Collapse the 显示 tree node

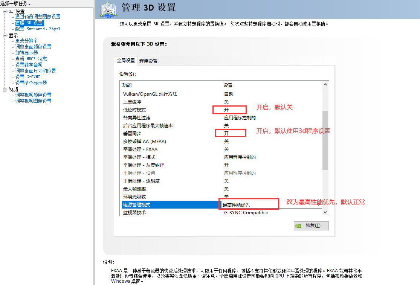(x=5, y=36)
